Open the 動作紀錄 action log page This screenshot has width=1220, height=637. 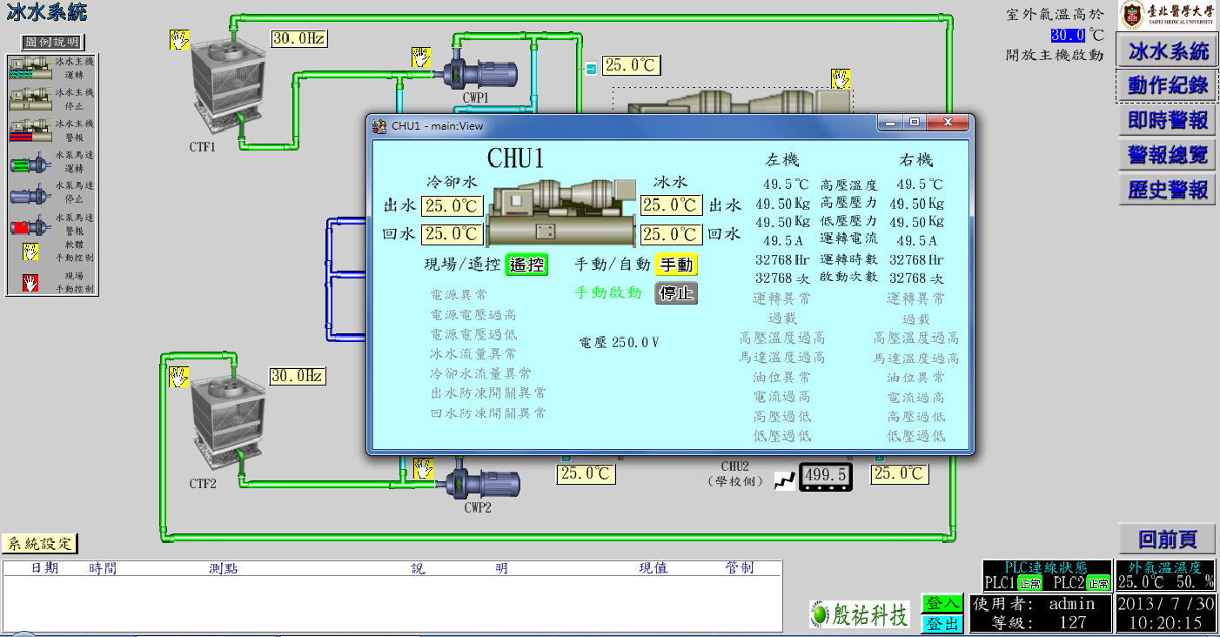1168,85
